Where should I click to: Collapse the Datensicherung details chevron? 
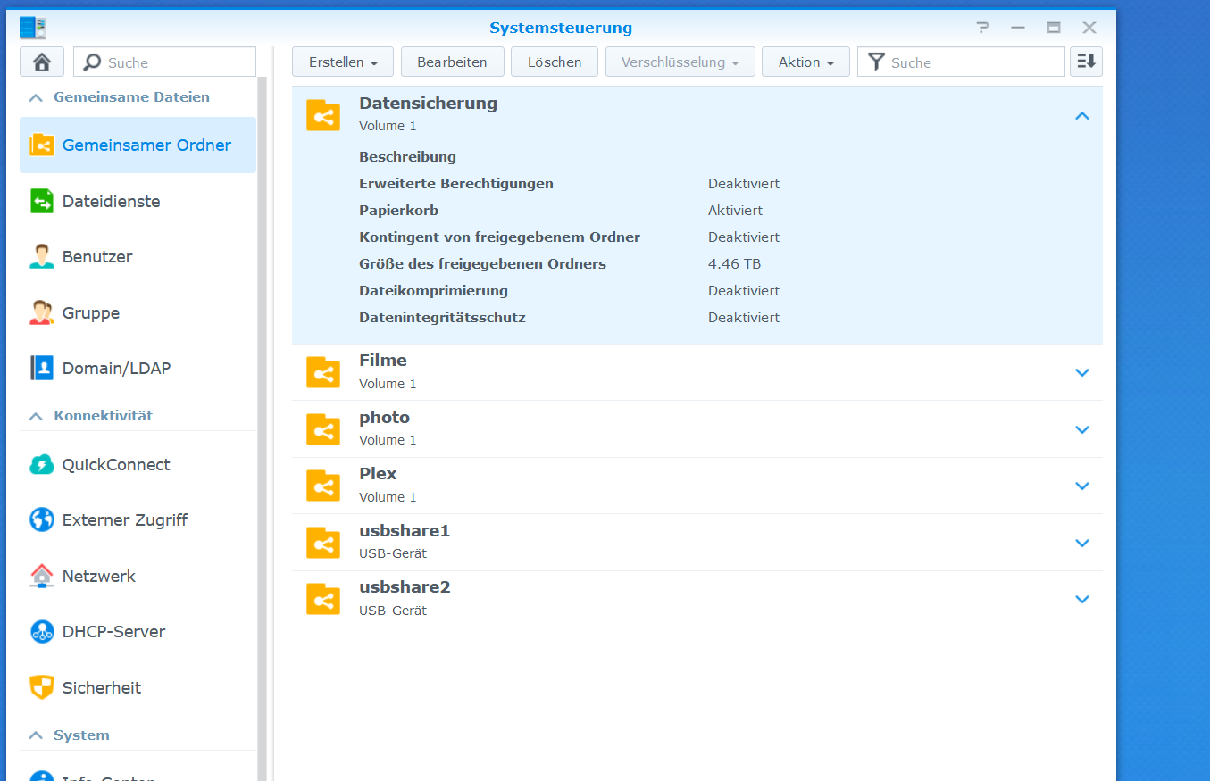(1082, 115)
